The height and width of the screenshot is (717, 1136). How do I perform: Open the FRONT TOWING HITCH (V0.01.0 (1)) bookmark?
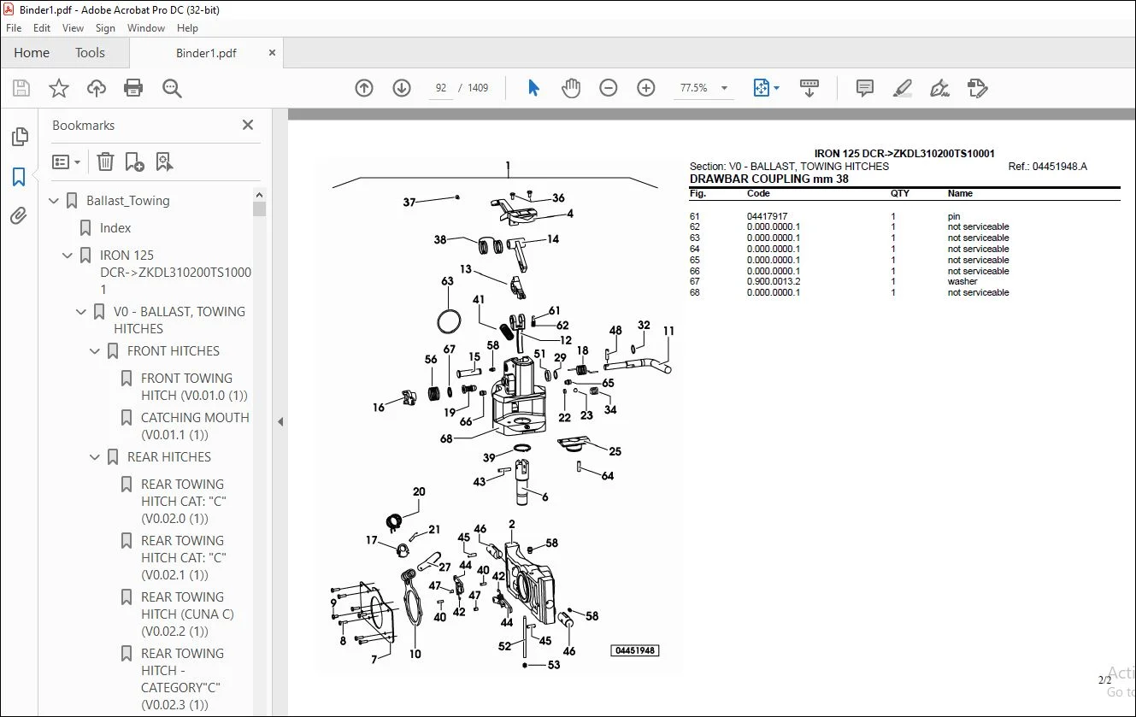pos(194,386)
